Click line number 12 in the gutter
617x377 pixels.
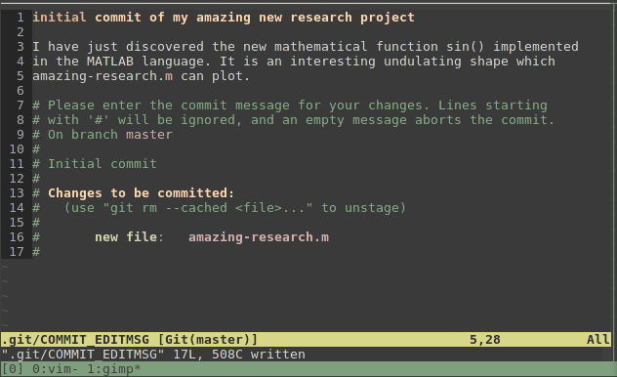click(x=17, y=179)
